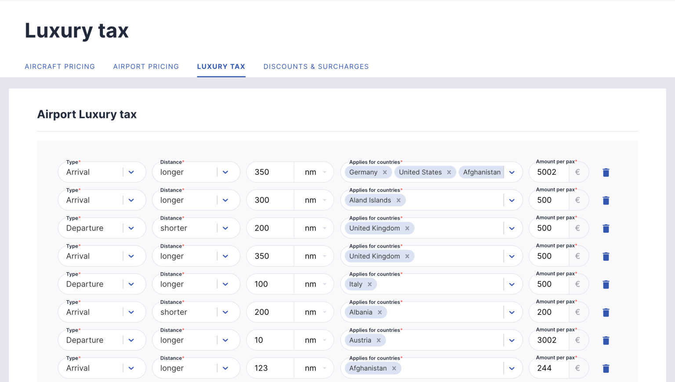This screenshot has width=675, height=382.
Task: Remove the Italy country tag
Action: pyautogui.click(x=370, y=285)
